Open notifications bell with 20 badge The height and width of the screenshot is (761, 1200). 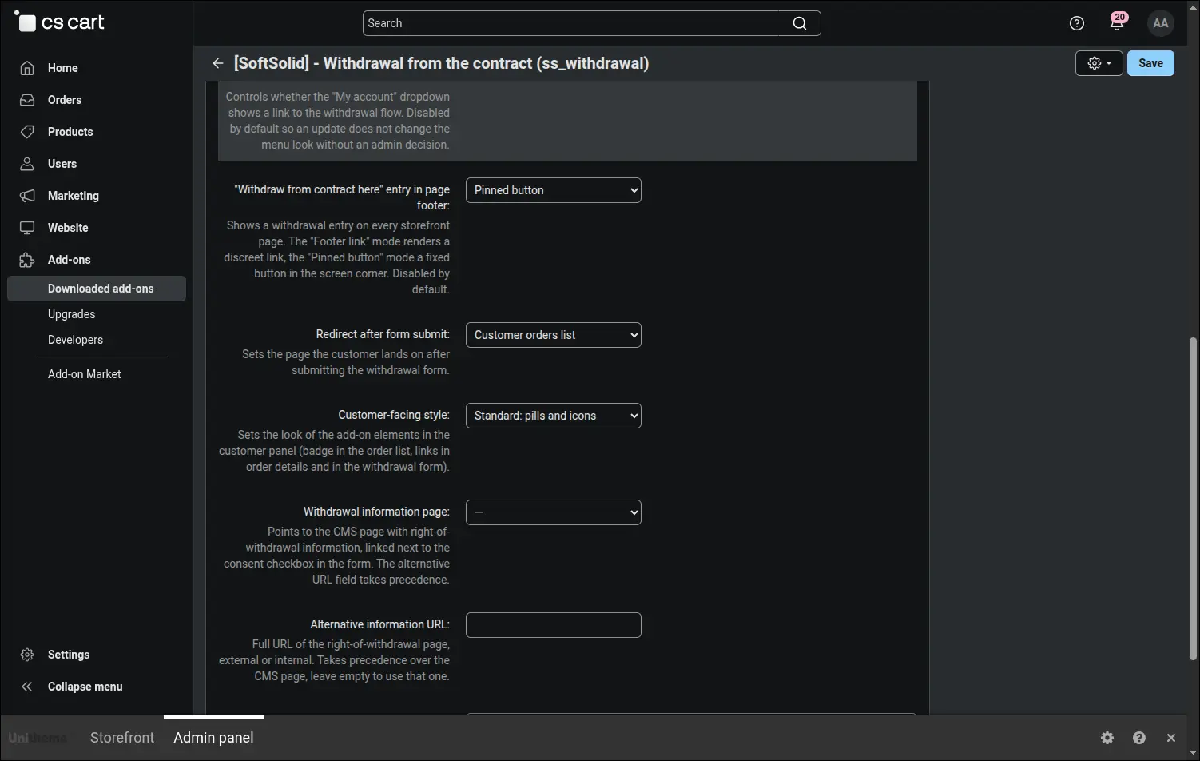pyautogui.click(x=1117, y=22)
